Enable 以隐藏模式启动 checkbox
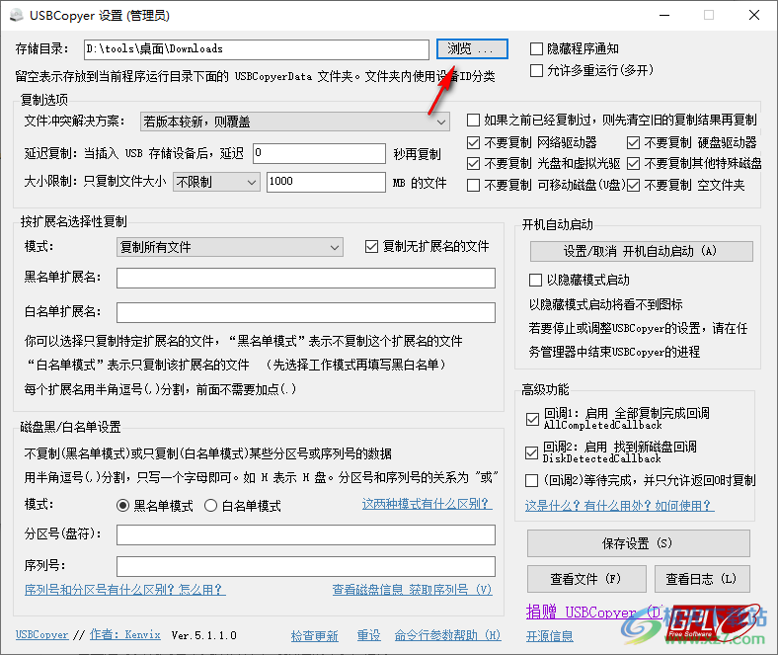Screen dimensions: 778x655 click(x=535, y=280)
